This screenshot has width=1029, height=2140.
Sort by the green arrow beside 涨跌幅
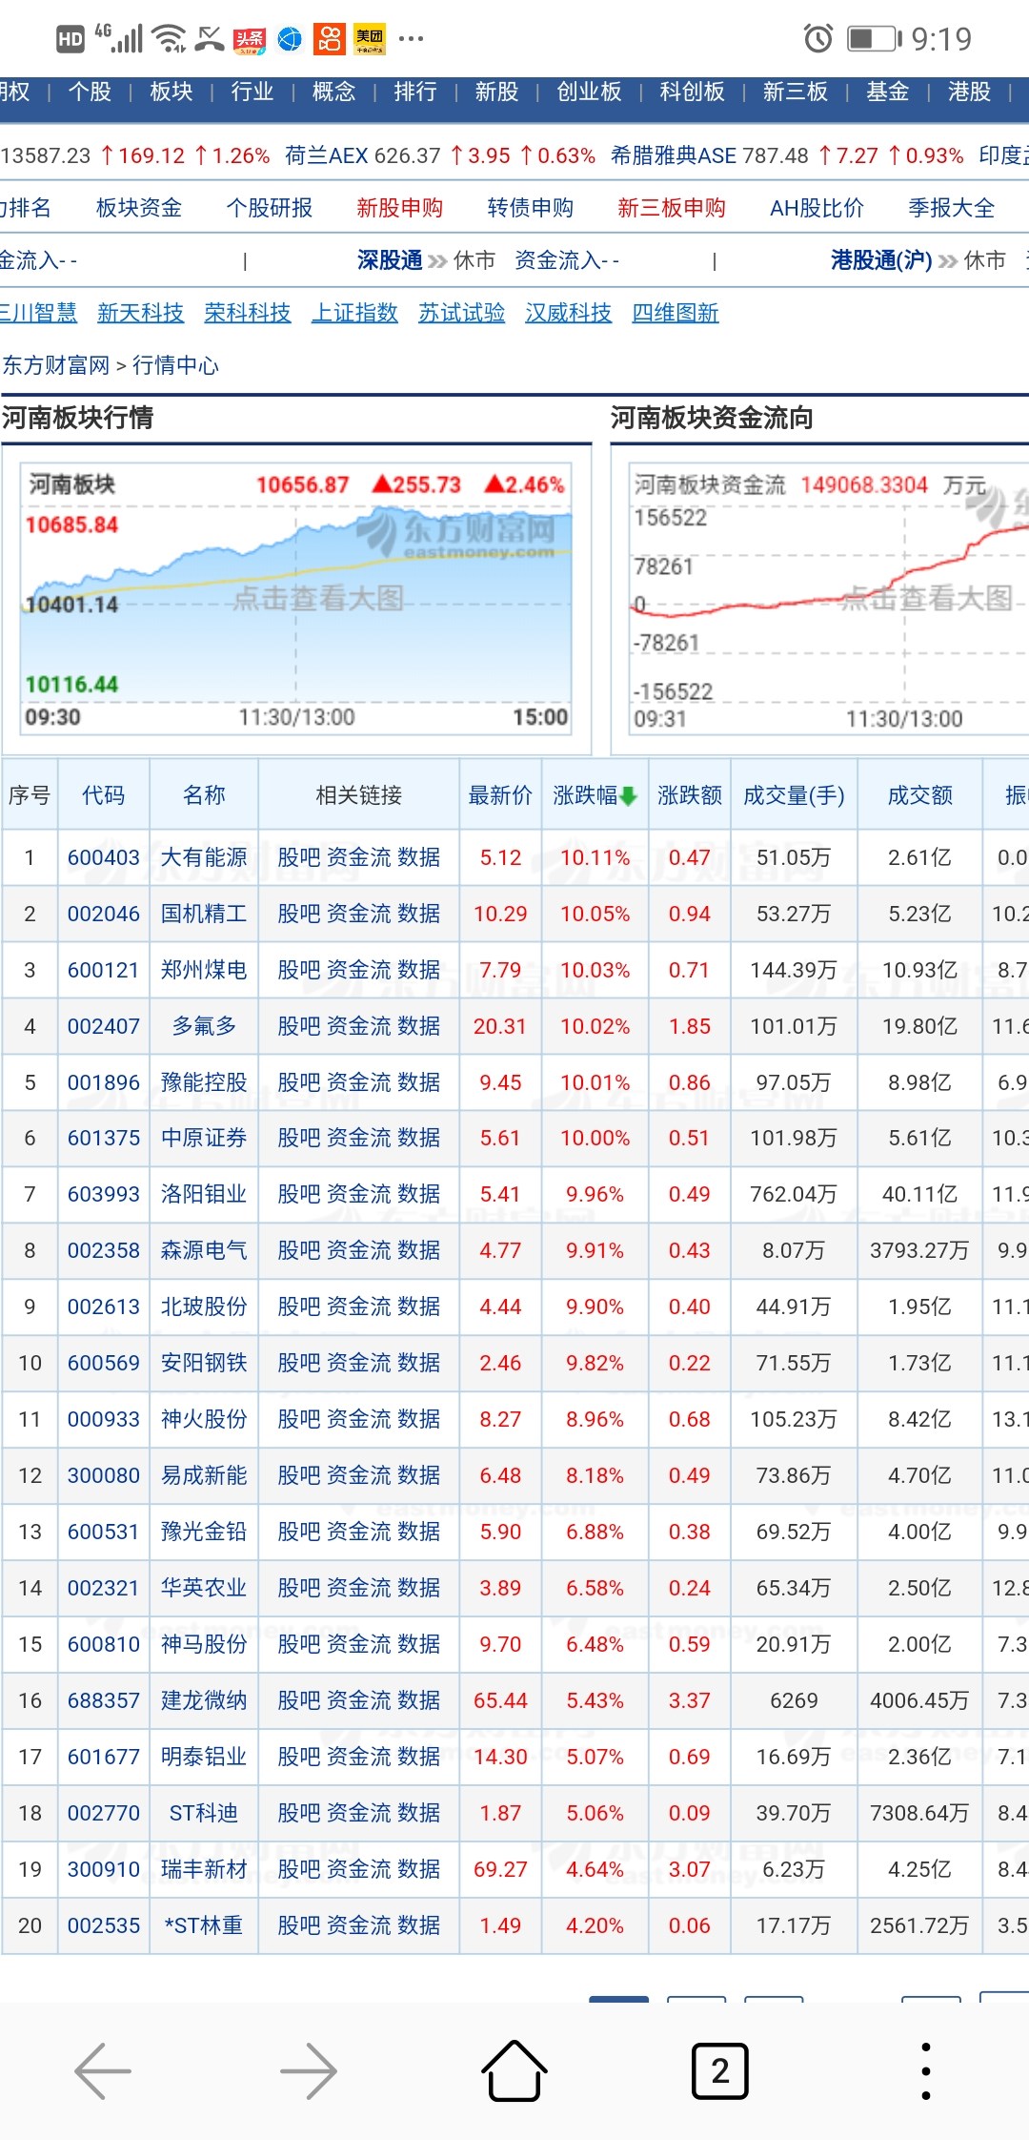629,795
